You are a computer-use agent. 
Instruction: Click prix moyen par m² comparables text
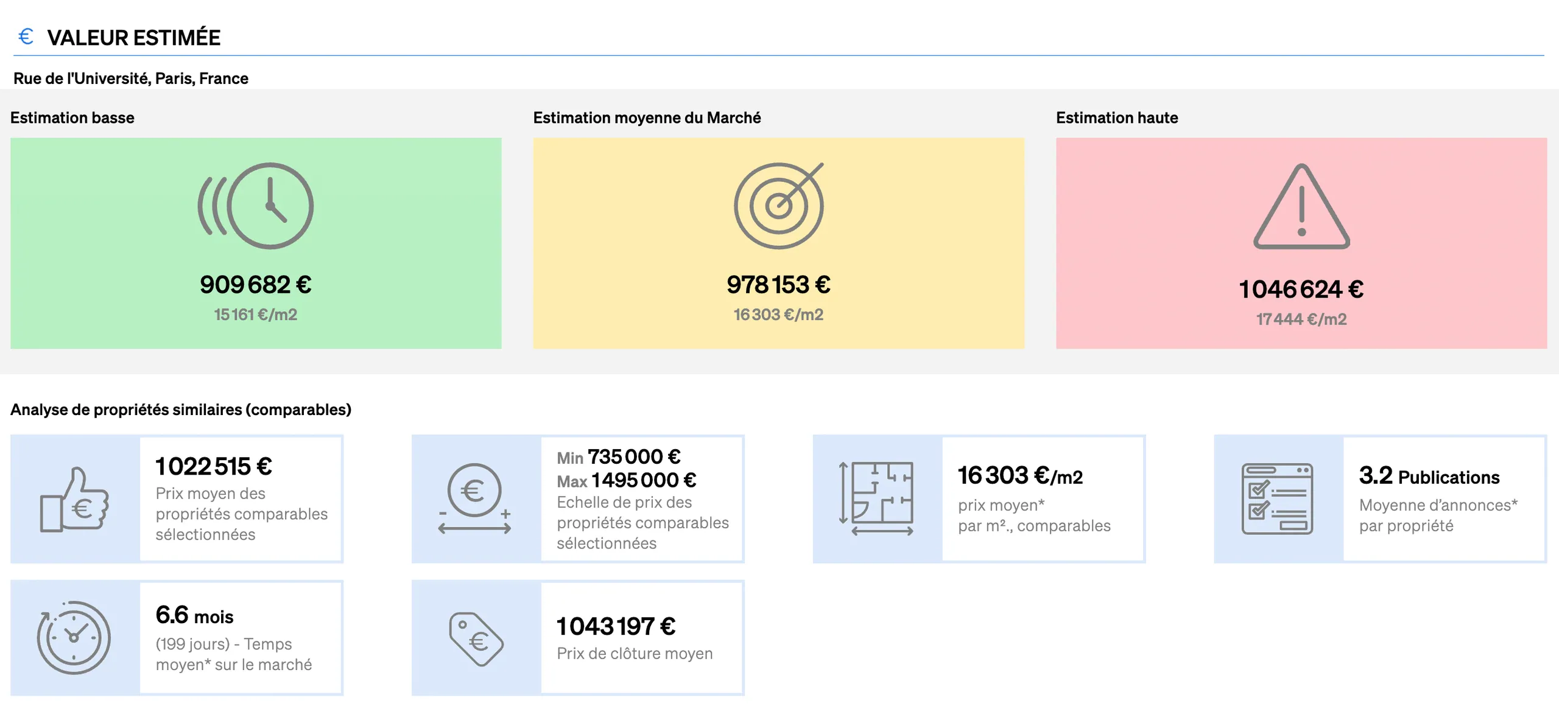point(1034,516)
